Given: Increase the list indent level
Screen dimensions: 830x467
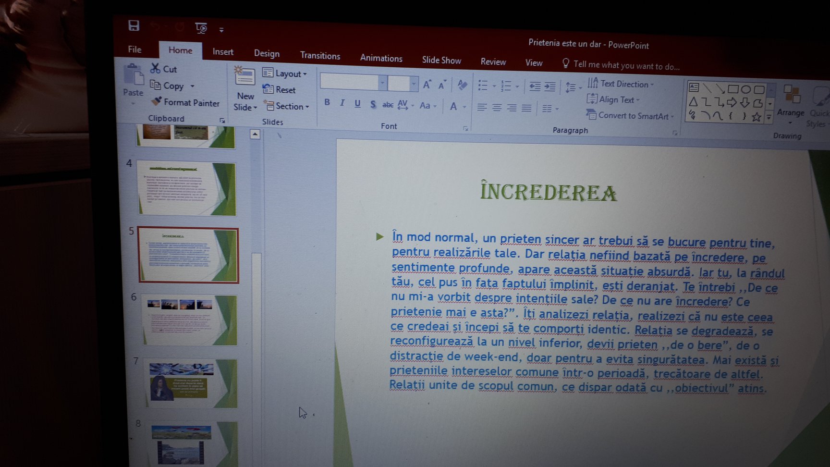Looking at the screenshot, I should point(549,87).
